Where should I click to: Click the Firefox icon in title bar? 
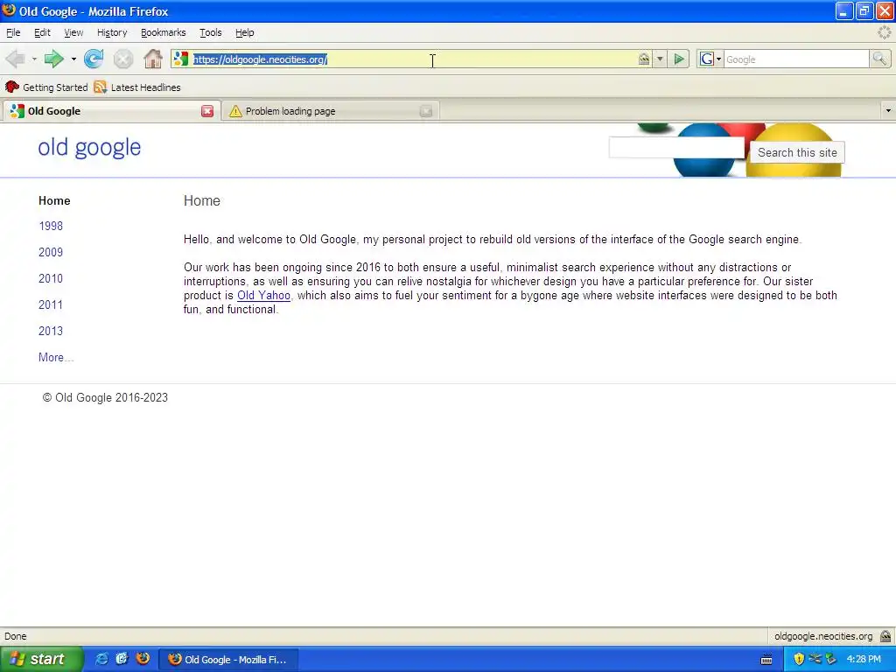[x=9, y=10]
